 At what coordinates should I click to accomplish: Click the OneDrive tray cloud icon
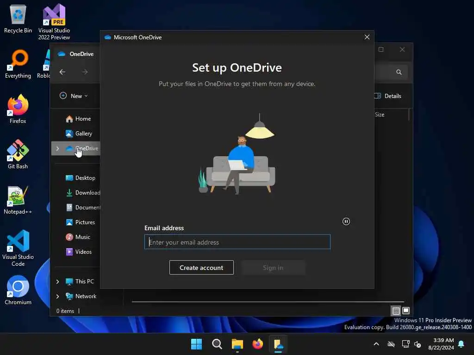tap(391, 344)
